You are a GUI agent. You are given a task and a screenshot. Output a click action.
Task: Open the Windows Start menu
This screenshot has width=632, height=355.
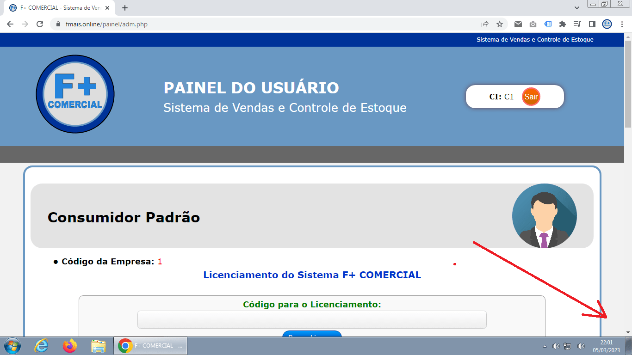click(x=12, y=346)
